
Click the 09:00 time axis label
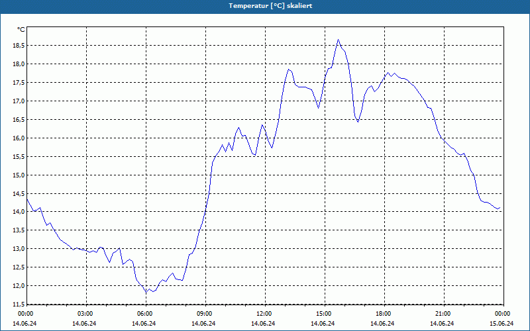click(x=205, y=314)
